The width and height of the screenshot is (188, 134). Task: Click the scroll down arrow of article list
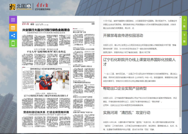click(x=180, y=129)
